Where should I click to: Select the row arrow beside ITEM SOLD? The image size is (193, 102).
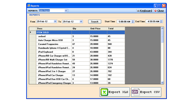(31, 32)
